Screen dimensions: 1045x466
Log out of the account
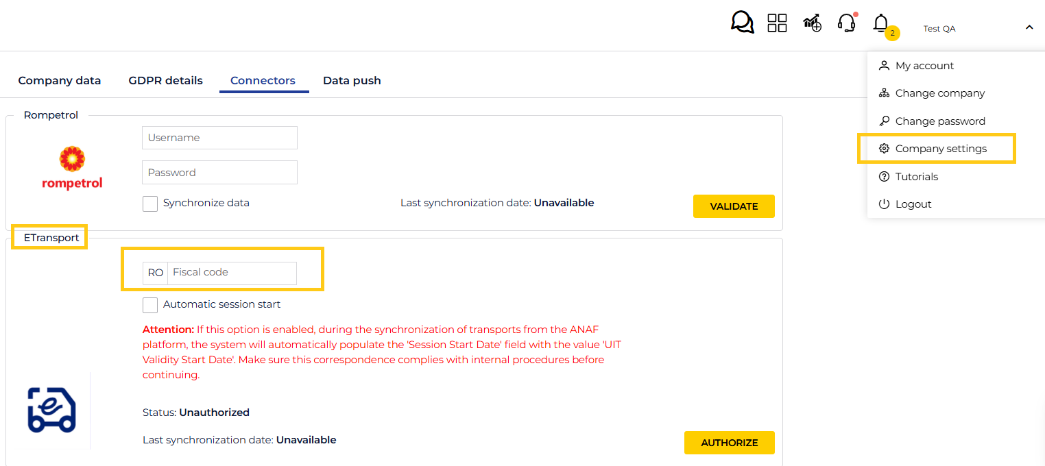pyautogui.click(x=913, y=204)
